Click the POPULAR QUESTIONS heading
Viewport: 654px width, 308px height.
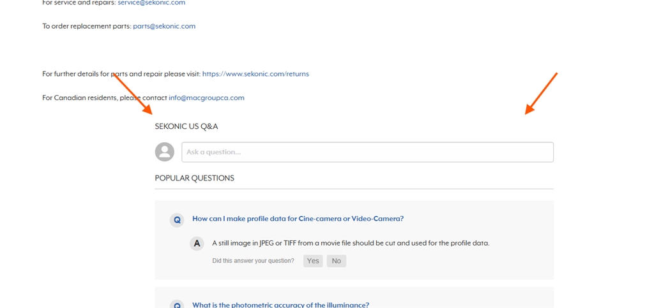point(194,178)
